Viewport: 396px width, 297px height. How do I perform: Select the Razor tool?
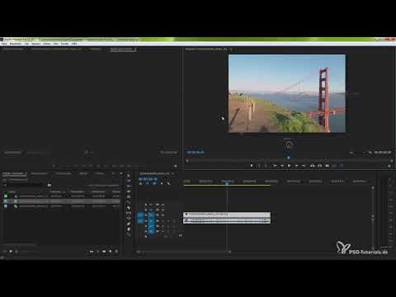click(x=129, y=202)
